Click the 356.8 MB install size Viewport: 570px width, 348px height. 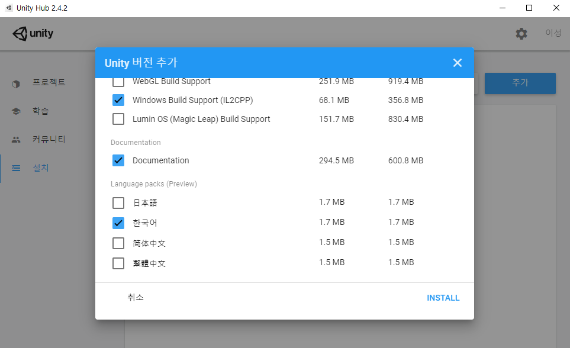(x=405, y=100)
